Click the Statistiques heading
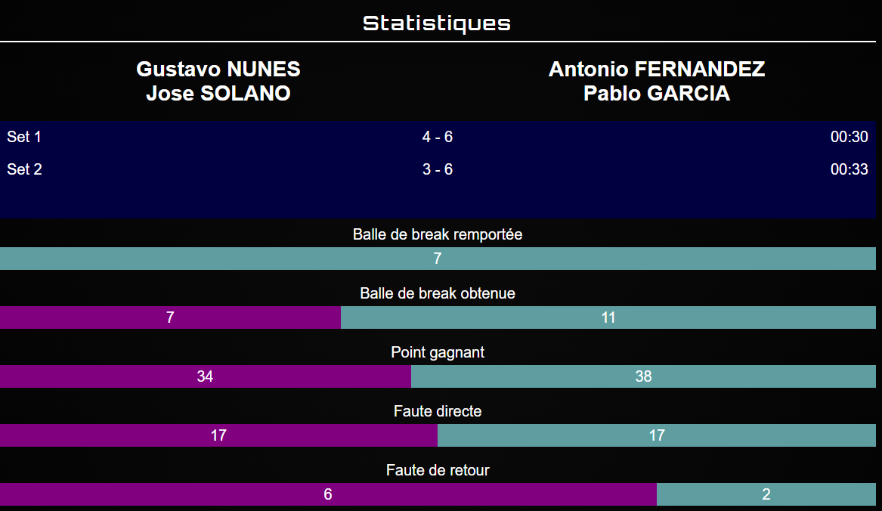The width and height of the screenshot is (882, 511). 437,23
